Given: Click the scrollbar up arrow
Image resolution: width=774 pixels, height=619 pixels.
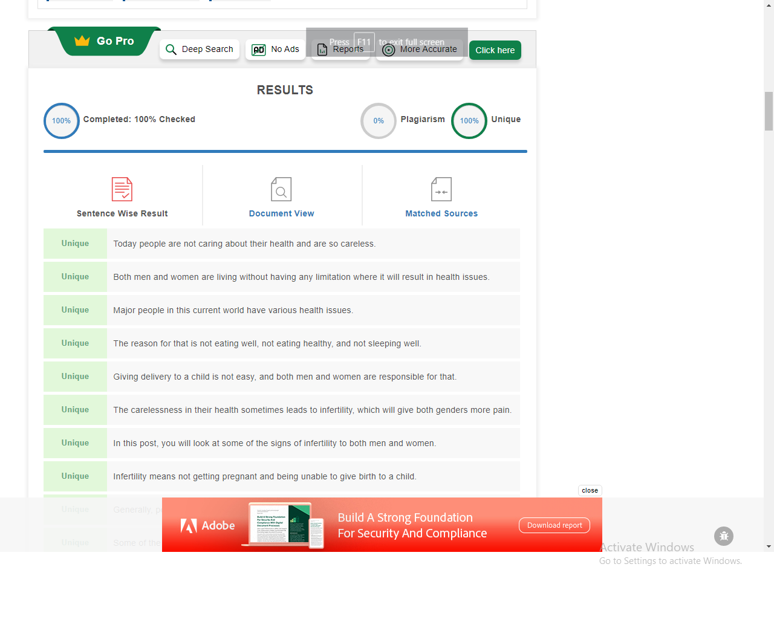Looking at the screenshot, I should click(769, 5).
